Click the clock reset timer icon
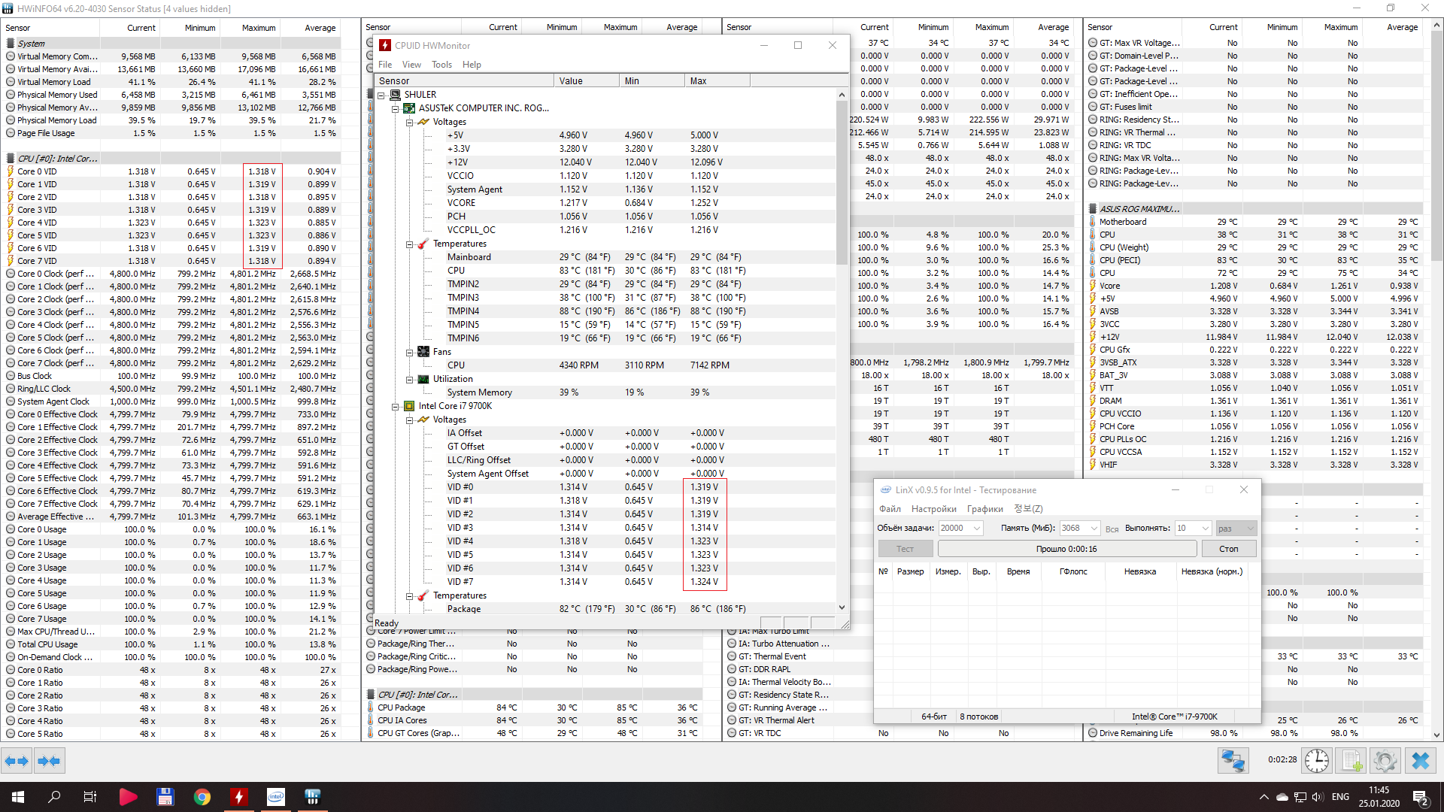Image resolution: width=1444 pixels, height=812 pixels. tap(1316, 761)
